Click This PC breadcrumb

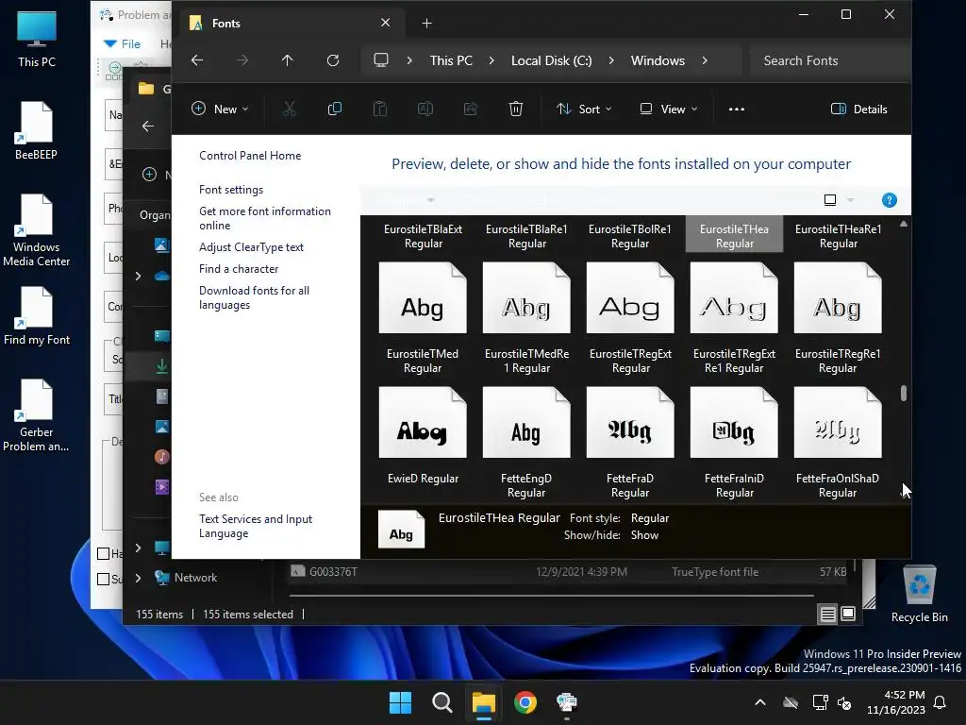[451, 60]
